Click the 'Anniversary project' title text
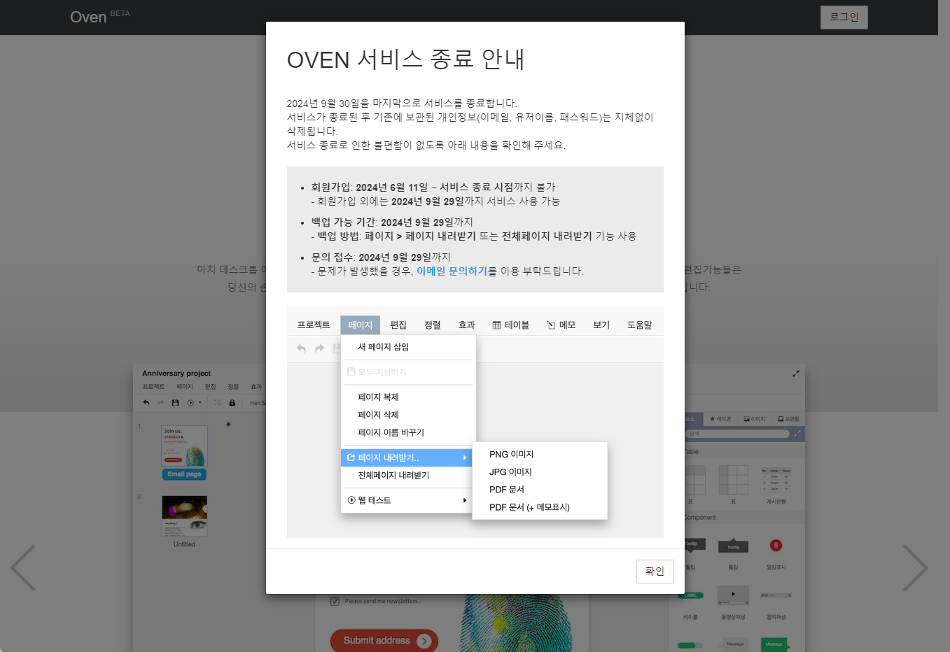 pos(176,374)
